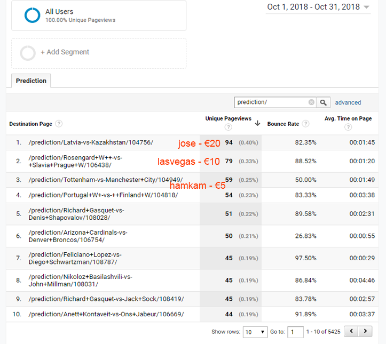Click the descending sort arrow on Unique Pageviews
Screen dimensions: 386x344
point(257,123)
